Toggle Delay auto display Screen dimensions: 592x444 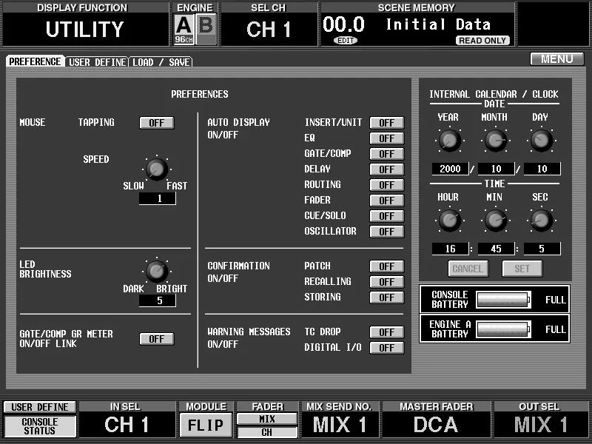386,169
